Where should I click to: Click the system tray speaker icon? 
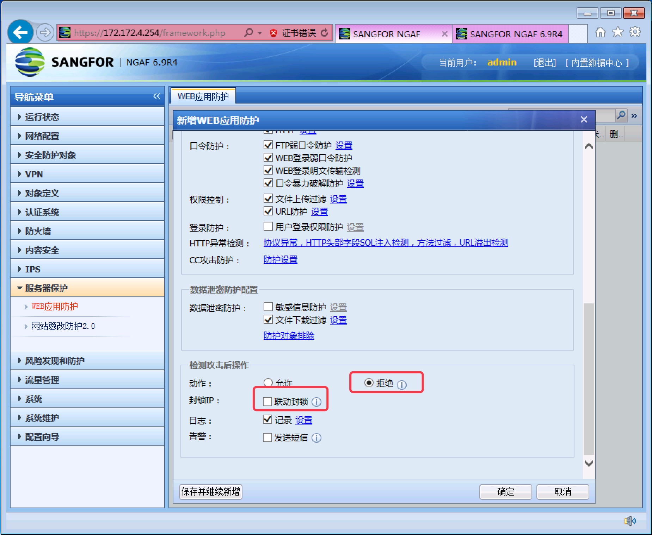[630, 521]
